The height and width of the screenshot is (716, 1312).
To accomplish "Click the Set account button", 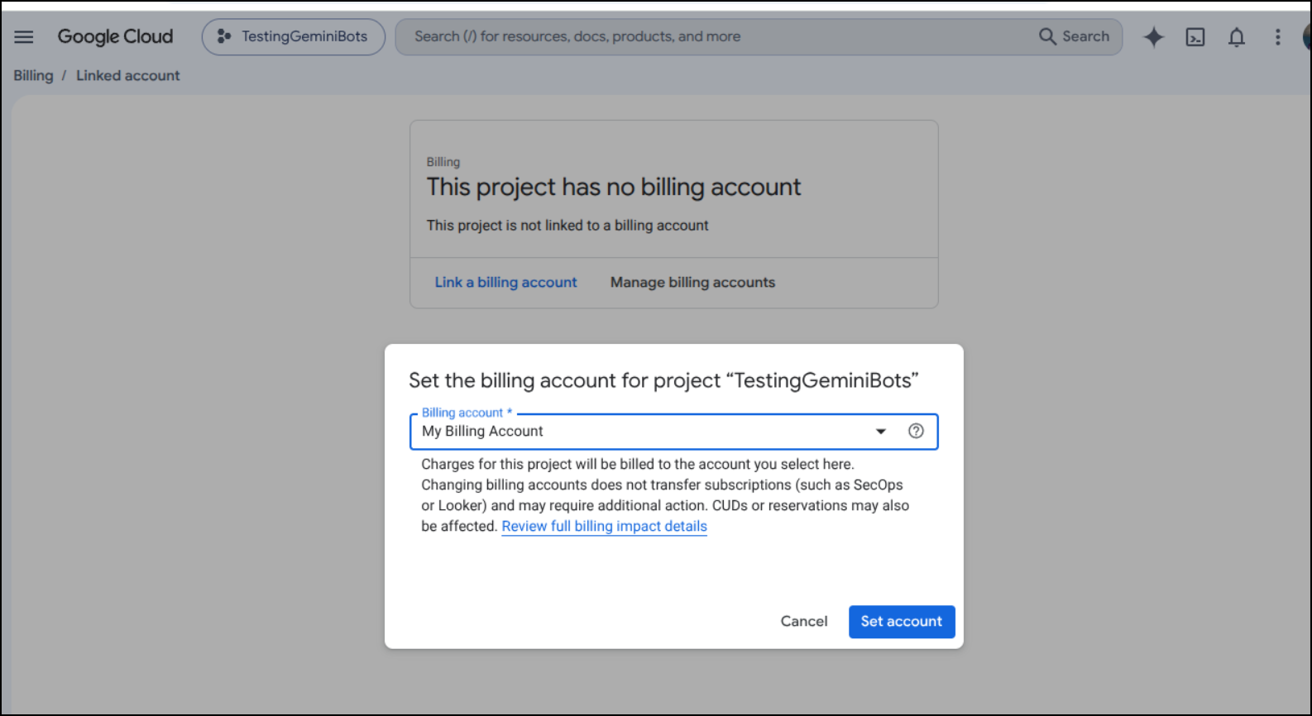I will click(902, 622).
